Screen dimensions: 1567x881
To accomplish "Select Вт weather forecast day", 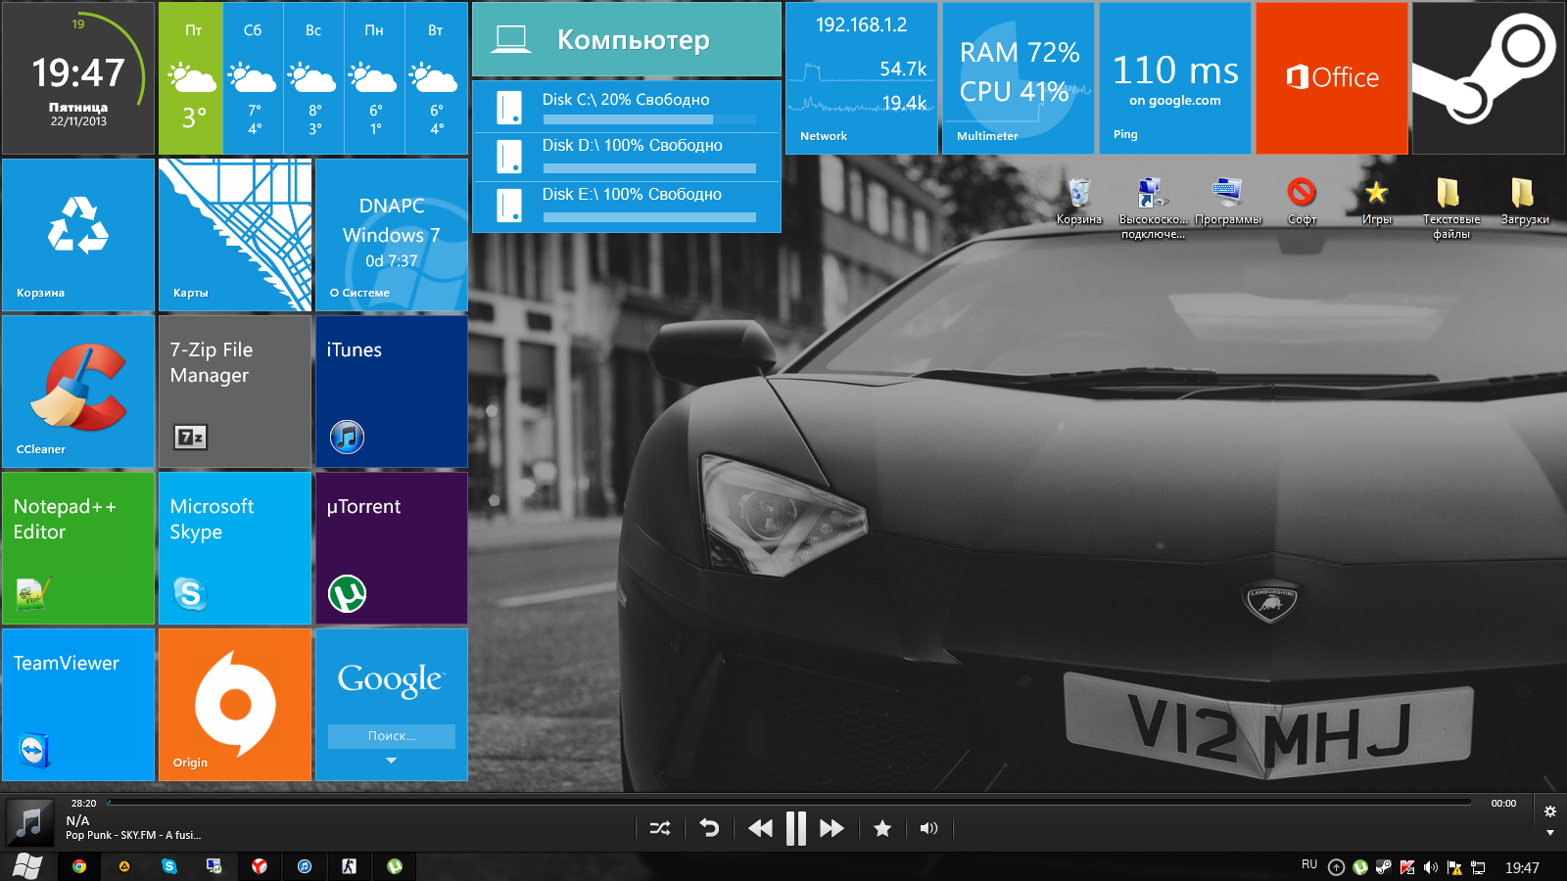I will [x=437, y=78].
